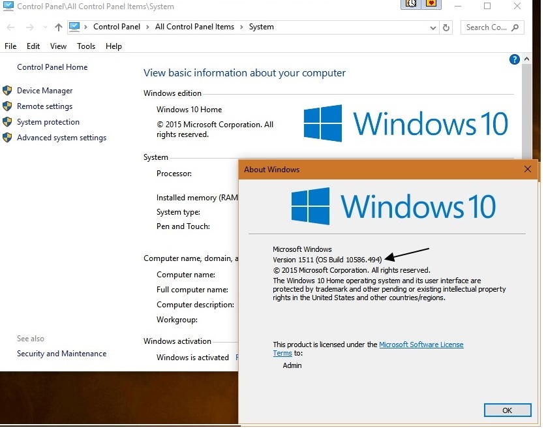The height and width of the screenshot is (430, 546).
Task: Open Control Panel Home
Action: 52,67
